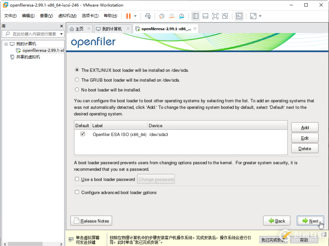The height and width of the screenshot is (246, 329).
Task: Check Configure advanced boot loader options
Action: point(77,192)
